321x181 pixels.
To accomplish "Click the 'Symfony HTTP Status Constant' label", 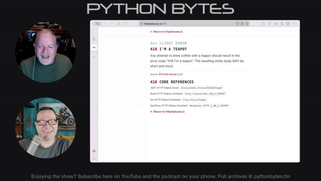I will point(169,106).
